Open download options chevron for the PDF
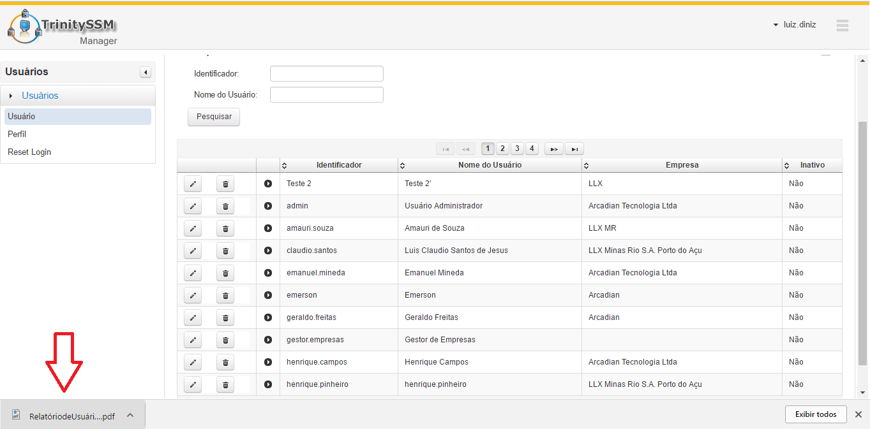The image size is (870, 429). tap(130, 415)
